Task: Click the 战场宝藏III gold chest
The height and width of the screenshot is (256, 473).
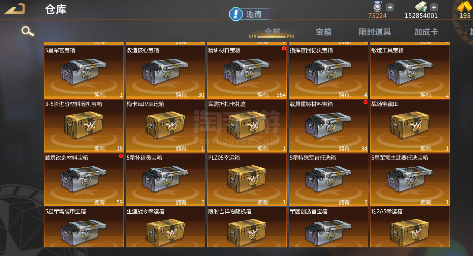Action: (x=410, y=126)
